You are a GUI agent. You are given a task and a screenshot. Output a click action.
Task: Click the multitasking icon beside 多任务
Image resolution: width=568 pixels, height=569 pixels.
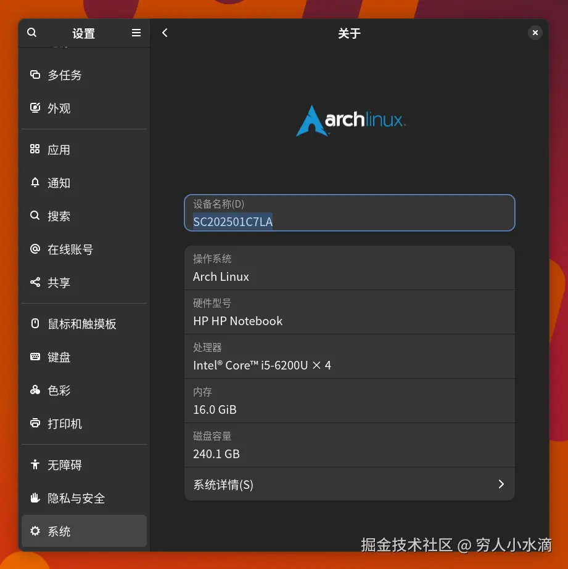coord(35,75)
